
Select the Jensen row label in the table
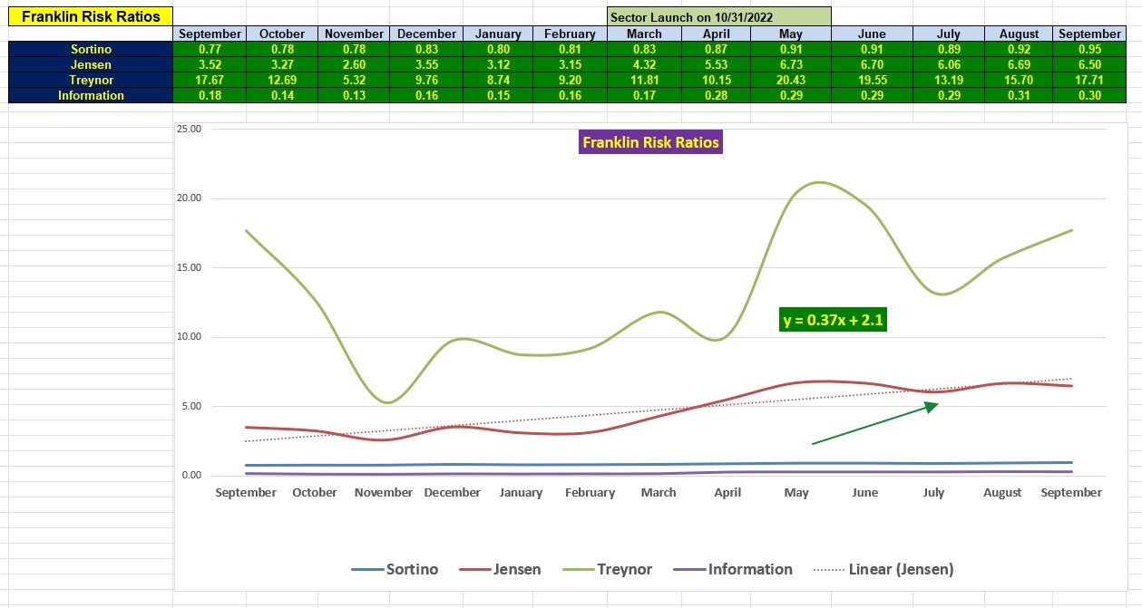91,64
